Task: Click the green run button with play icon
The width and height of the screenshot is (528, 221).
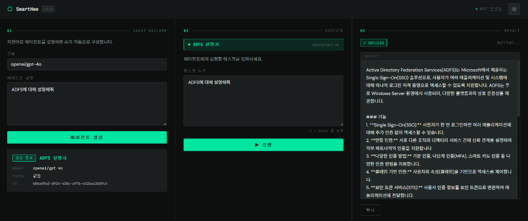Action: tap(263, 145)
